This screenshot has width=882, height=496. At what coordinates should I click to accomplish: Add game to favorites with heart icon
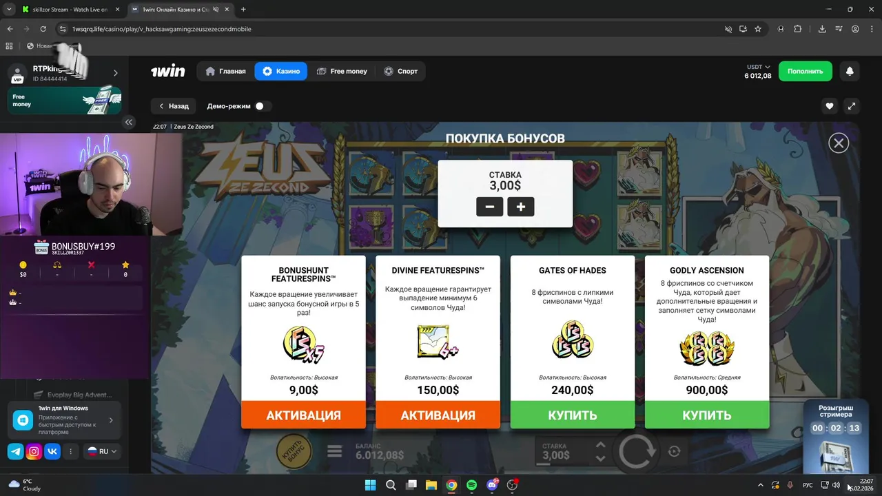(x=830, y=106)
